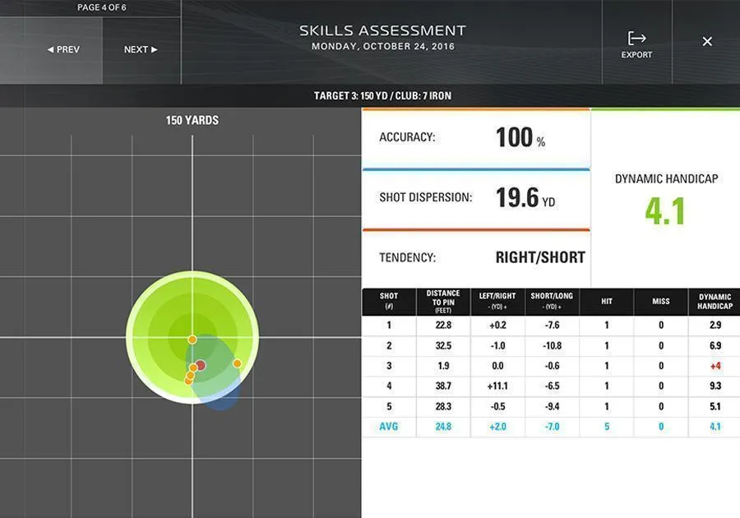This screenshot has width=740, height=518.
Task: Click the blue dispersion ellipse area
Action: click(x=224, y=395)
